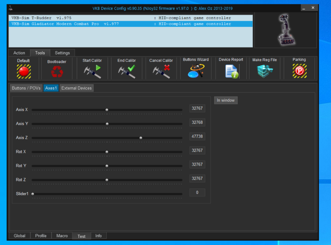
Task: Click the Rot Z value field
Action: click(x=197, y=179)
